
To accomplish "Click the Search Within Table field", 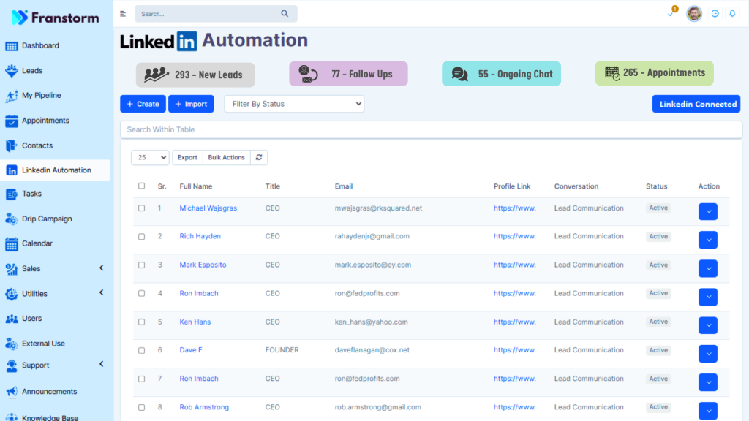I will coord(431,129).
